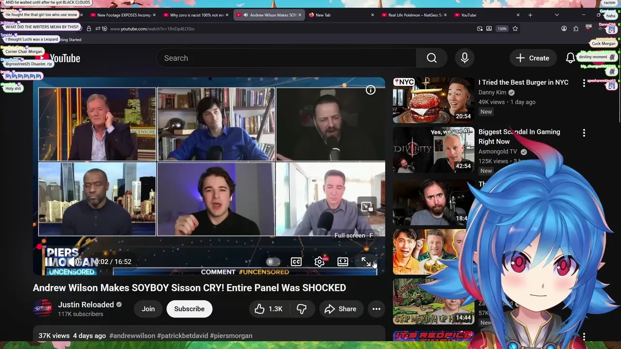Viewport: 621px width, 349px height.
Task: Click '37K views 4 days ago' text
Action: (x=72, y=335)
